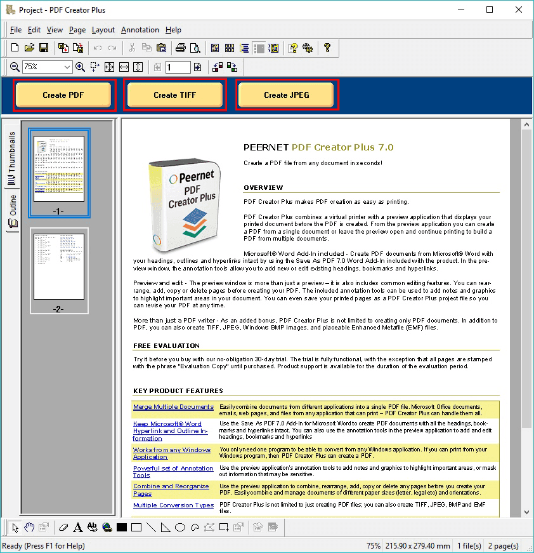Toggle the pressed thumbnail pane view button

pyautogui.click(x=259, y=48)
